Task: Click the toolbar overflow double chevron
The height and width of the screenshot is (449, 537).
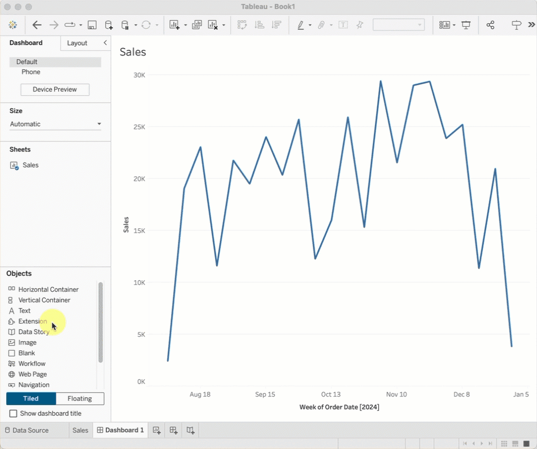Action: tap(531, 25)
